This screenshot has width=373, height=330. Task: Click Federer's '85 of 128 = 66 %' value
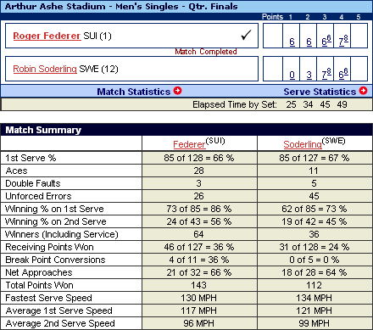199,158
